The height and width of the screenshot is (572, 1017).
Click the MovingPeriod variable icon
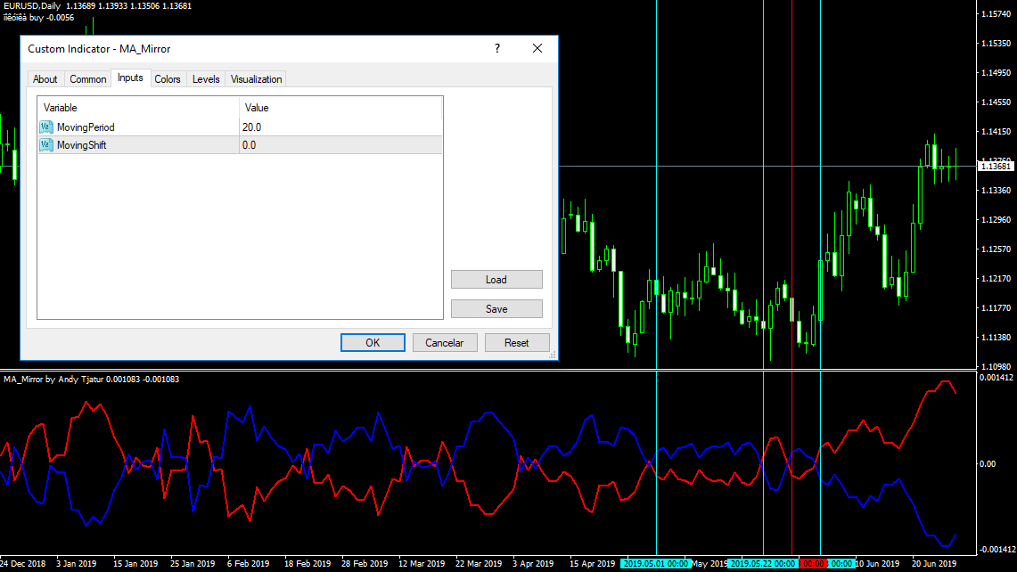click(46, 127)
